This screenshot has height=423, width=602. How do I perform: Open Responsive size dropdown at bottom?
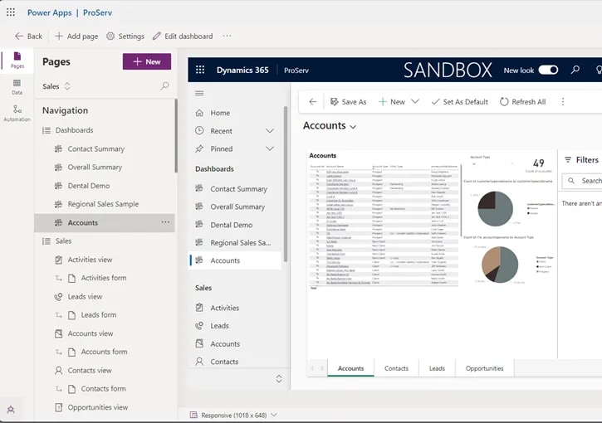tap(274, 415)
